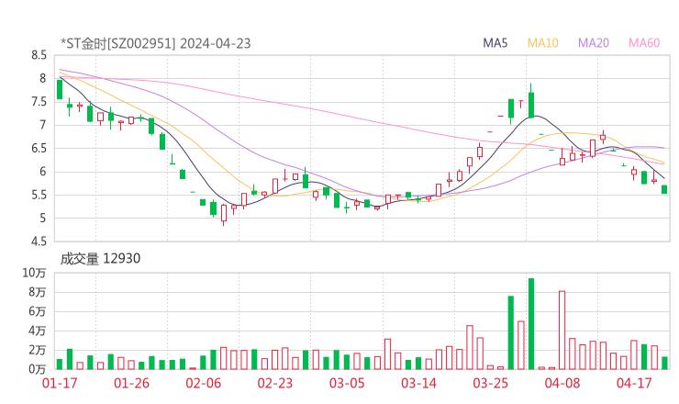Screen dimensions: 679x404
Task: Select the 01-26 date label
Action: pos(131,383)
